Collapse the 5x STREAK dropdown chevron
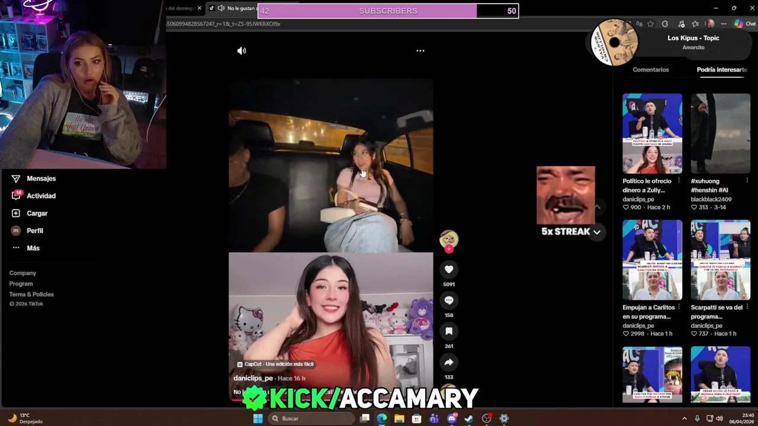 [597, 232]
